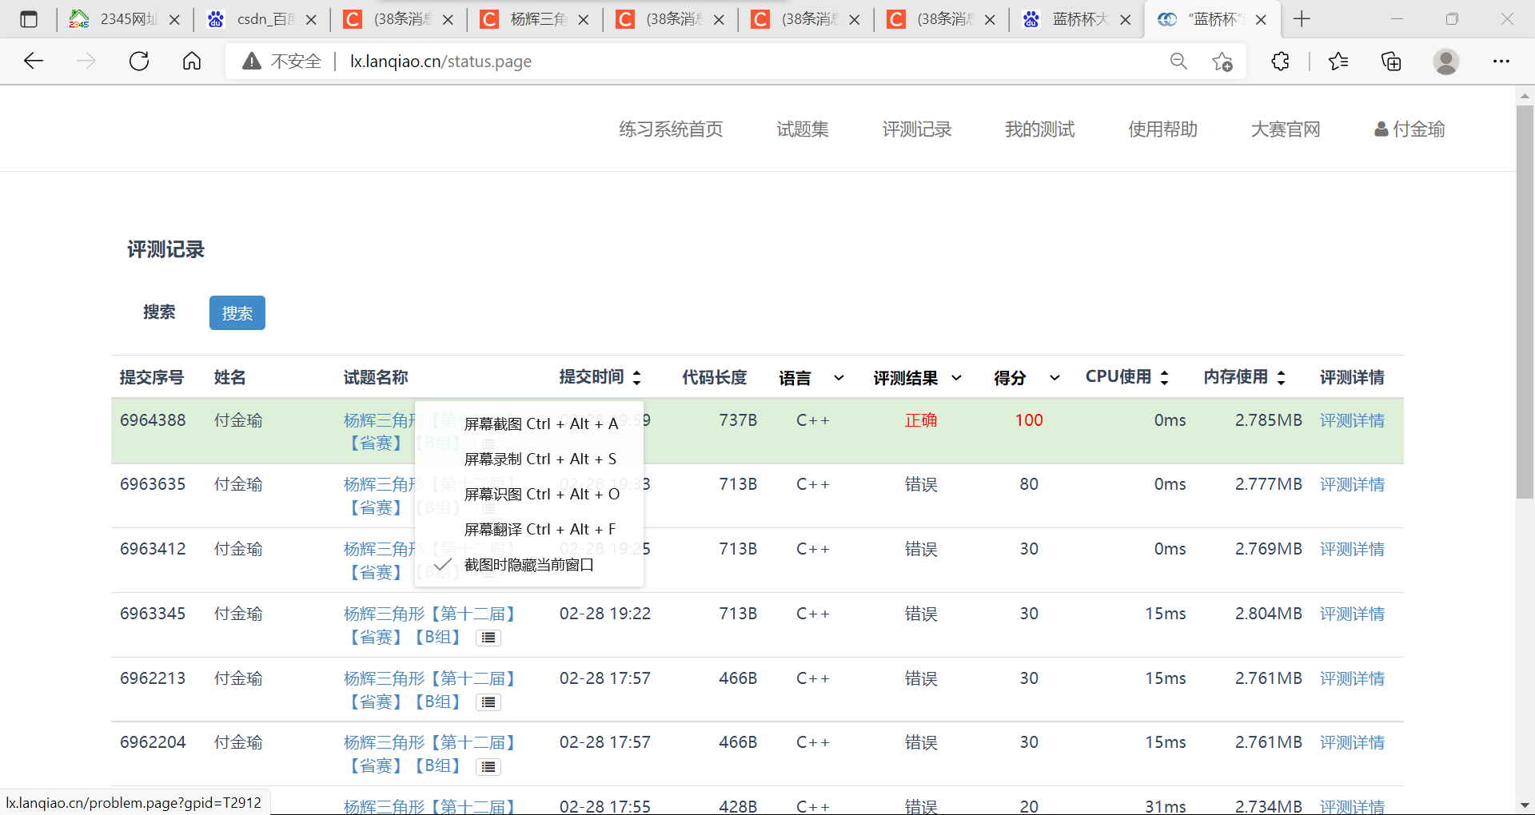Toggle 截图时隐藏当前窗口 checked option
Screen dimensions: 1535x815
pyautogui.click(x=529, y=565)
